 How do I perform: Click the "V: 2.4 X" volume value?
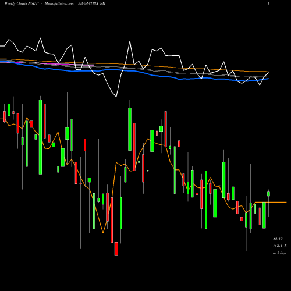coord(280,246)
